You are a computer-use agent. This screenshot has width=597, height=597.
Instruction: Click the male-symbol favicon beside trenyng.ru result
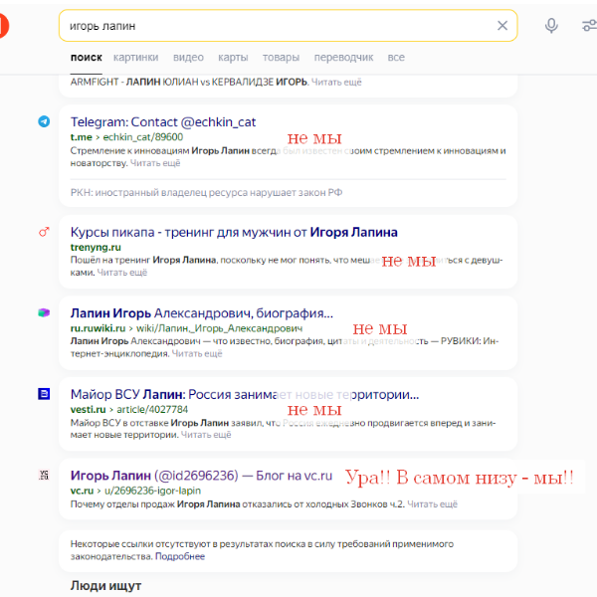click(x=44, y=232)
